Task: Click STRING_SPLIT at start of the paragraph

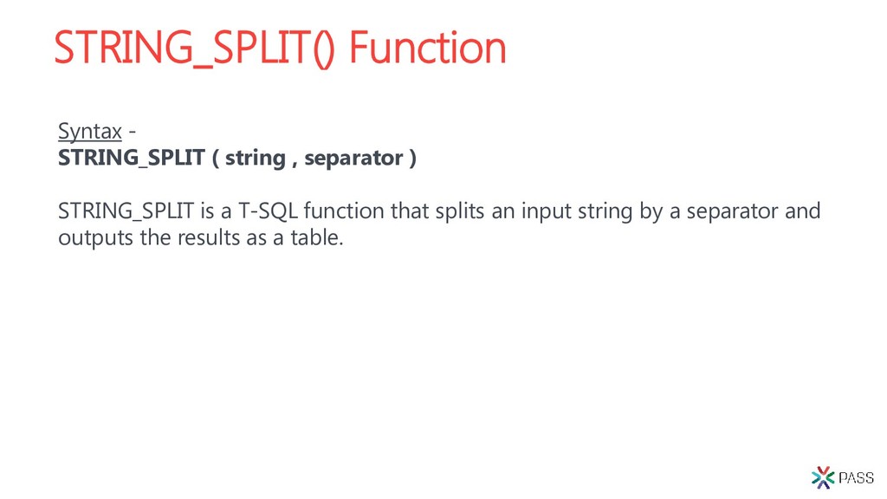Action: click(x=126, y=211)
